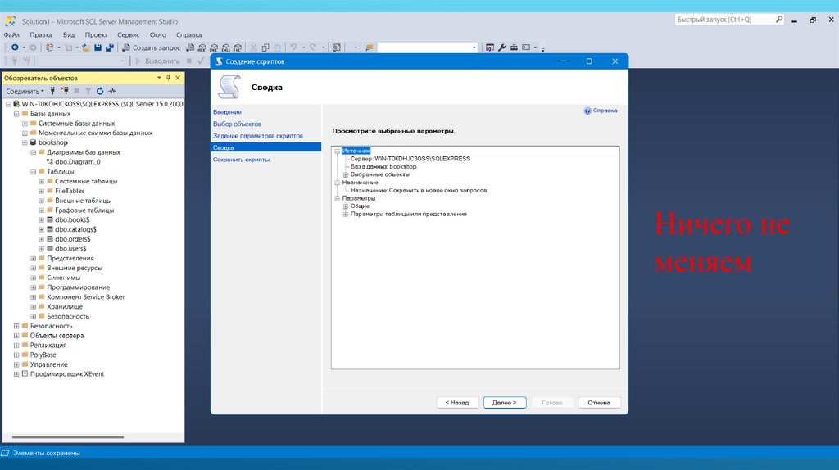Image resolution: width=839 pixels, height=470 pixels.
Task: Go to the Выбор объектов wizard step
Action: pyautogui.click(x=237, y=124)
